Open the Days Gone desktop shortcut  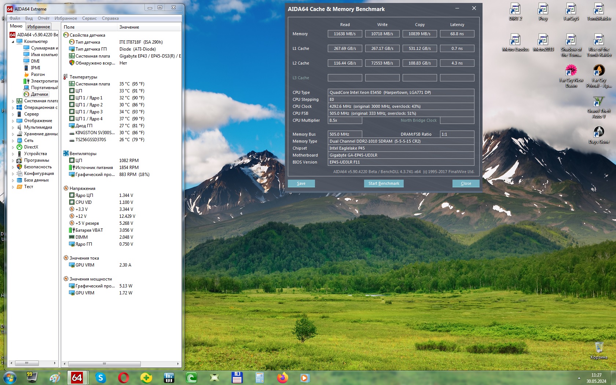point(599,135)
